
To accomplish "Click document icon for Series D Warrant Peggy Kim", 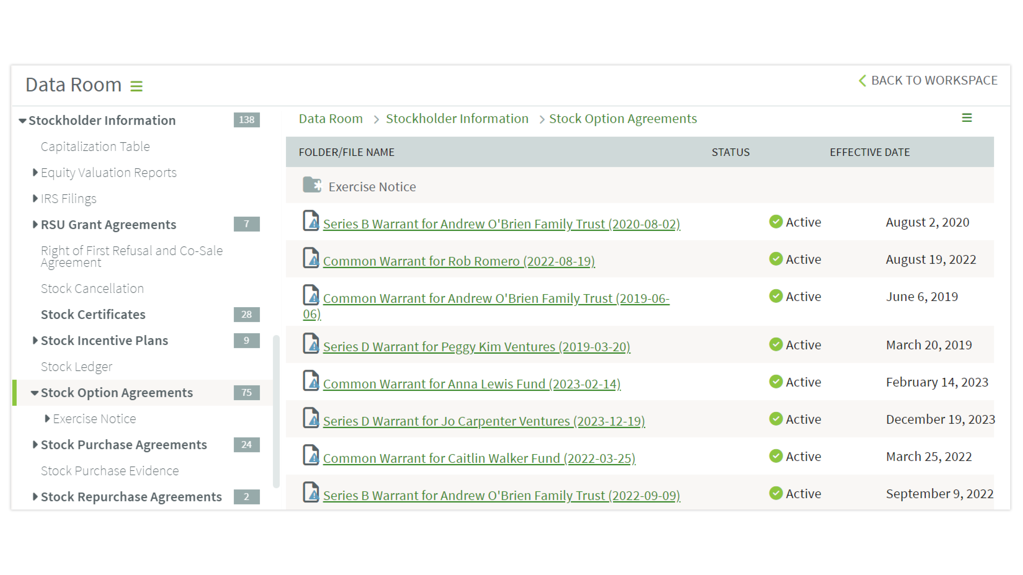I will 311,344.
